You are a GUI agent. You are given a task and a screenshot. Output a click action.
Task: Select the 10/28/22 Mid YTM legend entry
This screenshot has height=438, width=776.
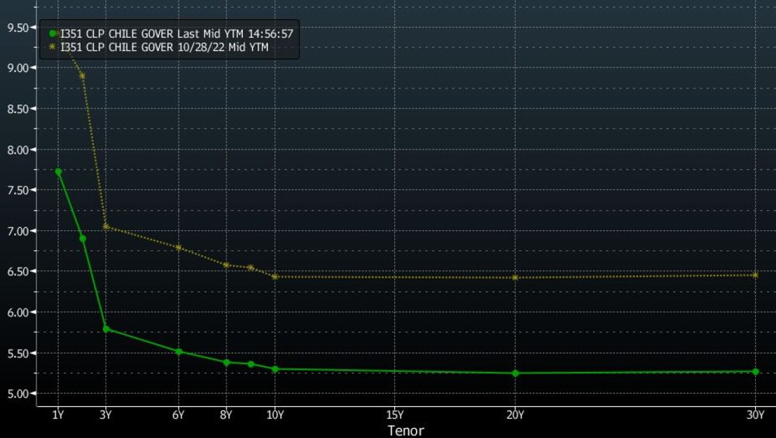click(168, 47)
